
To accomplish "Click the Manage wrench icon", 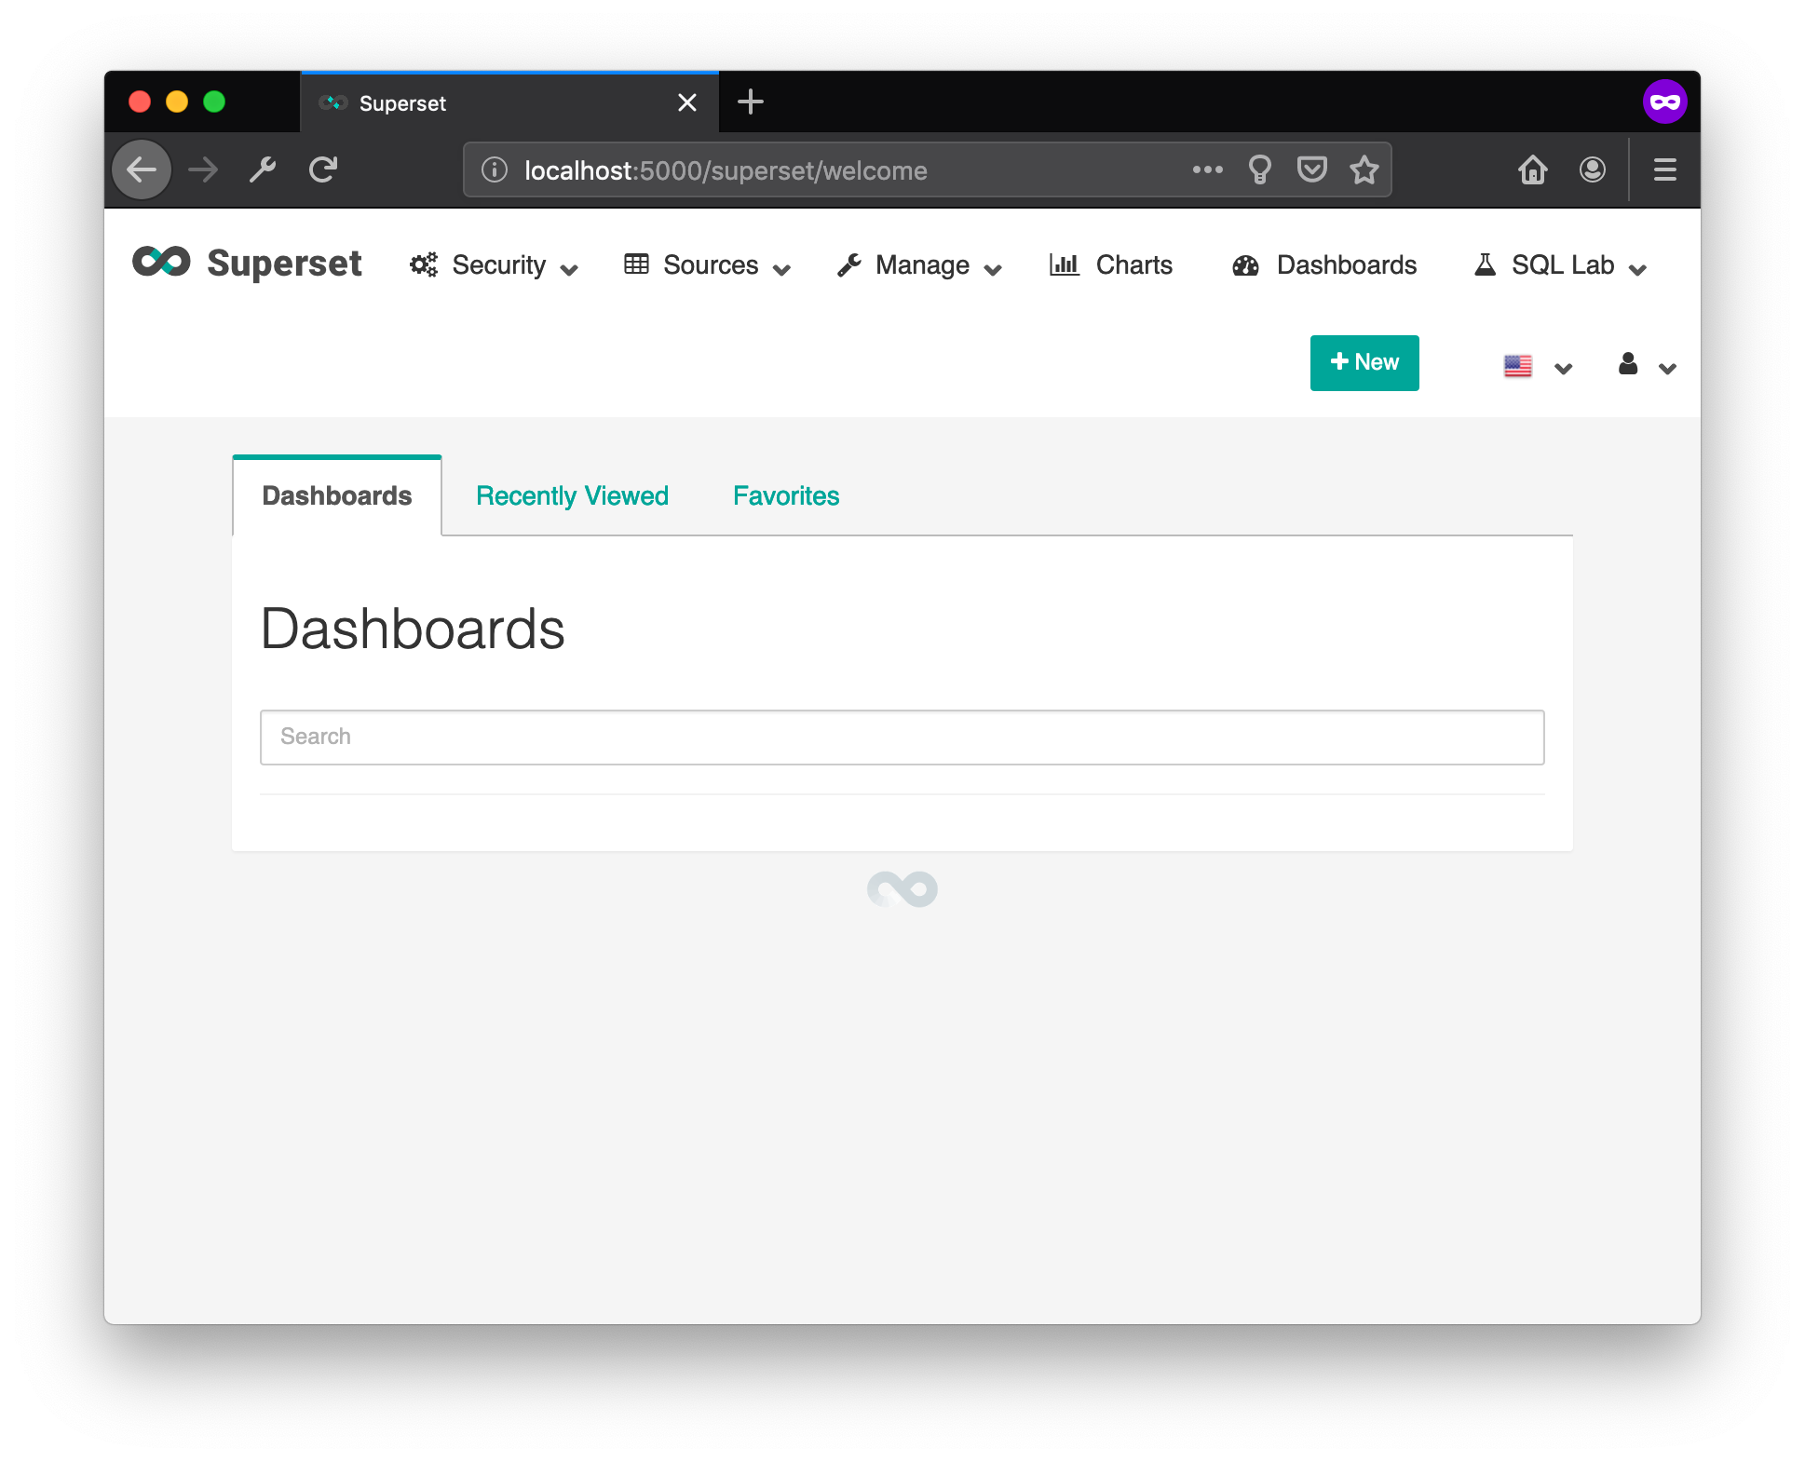I will (x=848, y=264).
